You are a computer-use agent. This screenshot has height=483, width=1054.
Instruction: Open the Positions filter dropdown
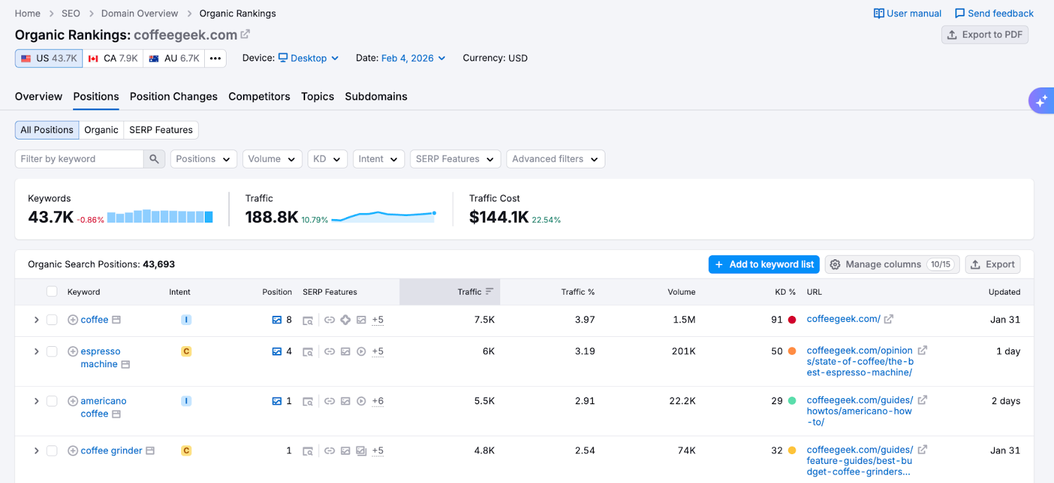(204, 159)
